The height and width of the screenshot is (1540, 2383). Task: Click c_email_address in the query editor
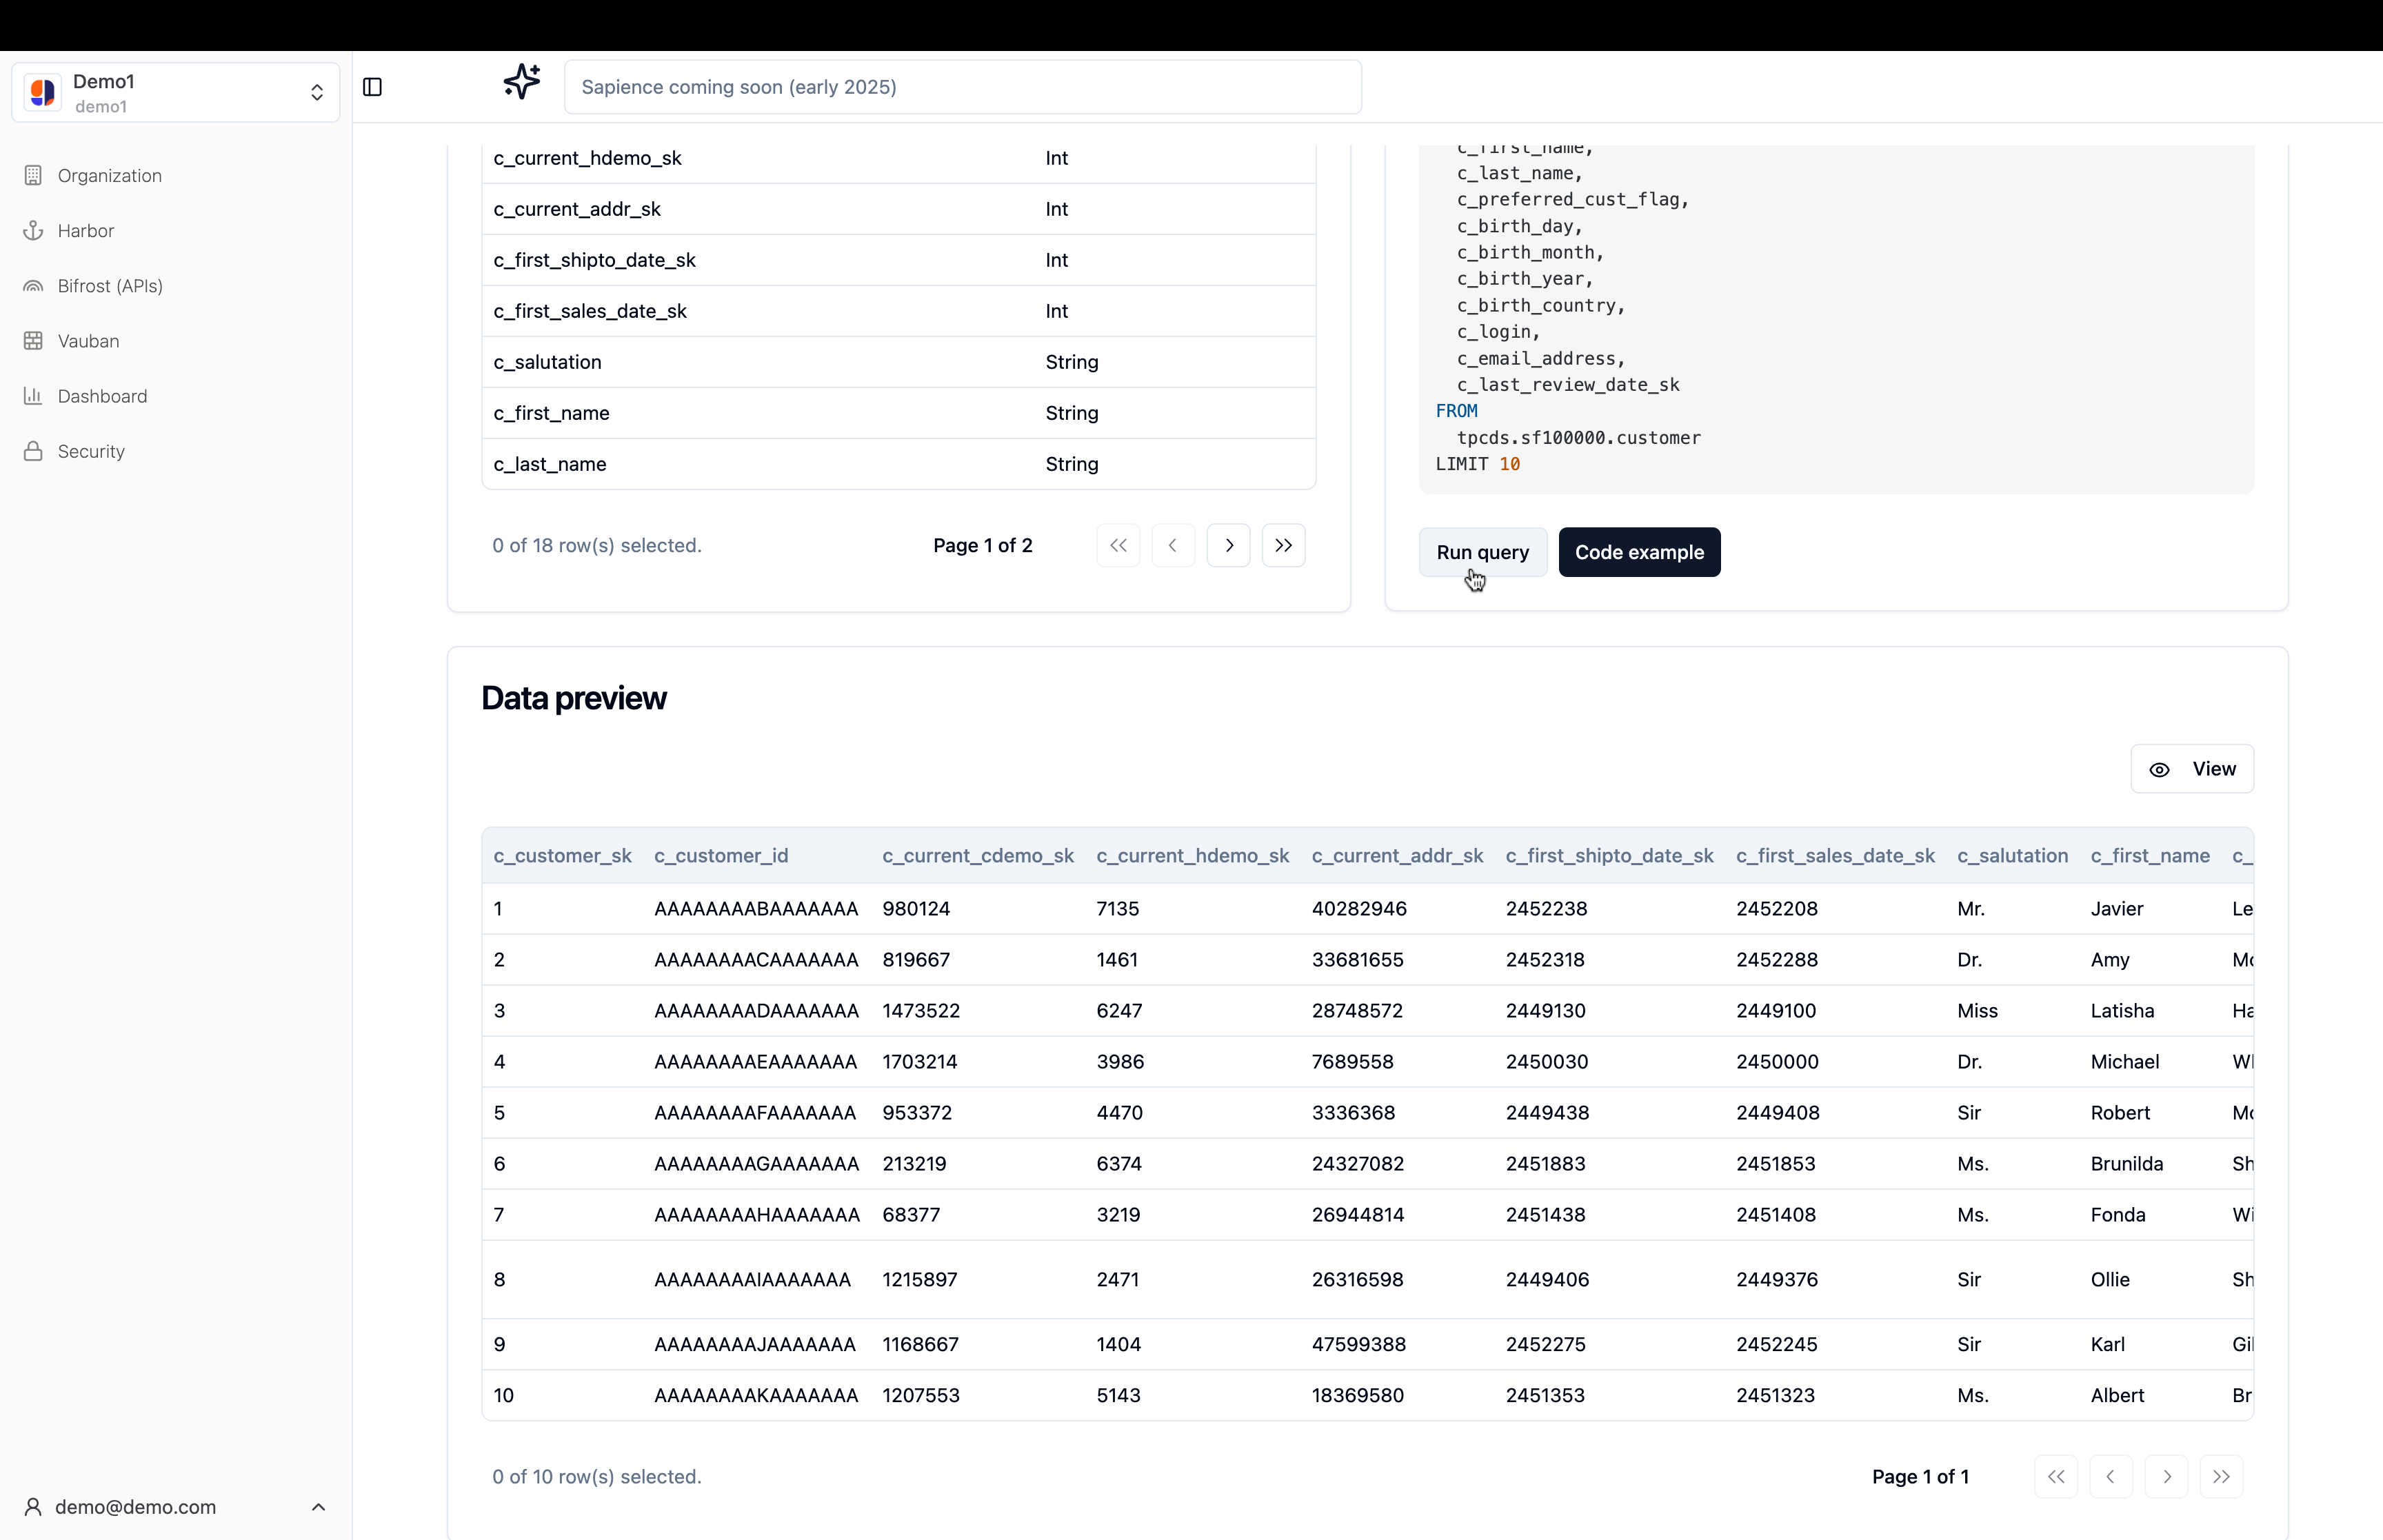pyautogui.click(x=1540, y=358)
